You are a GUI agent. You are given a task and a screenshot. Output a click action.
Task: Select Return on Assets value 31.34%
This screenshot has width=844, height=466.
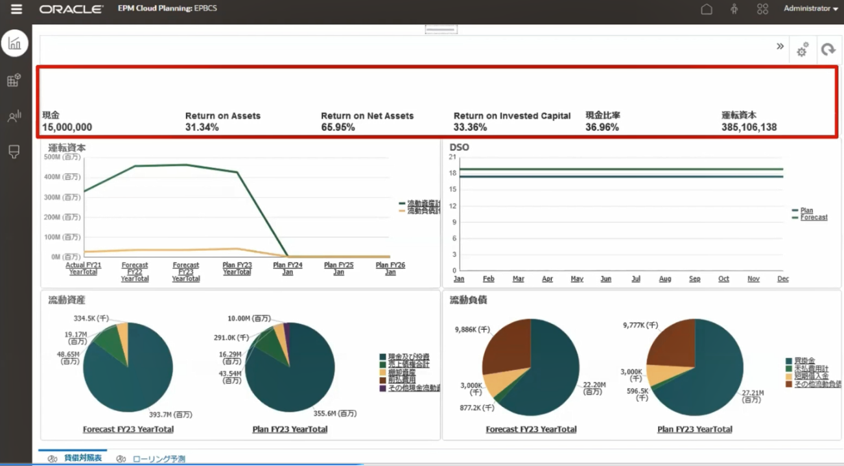click(x=202, y=128)
